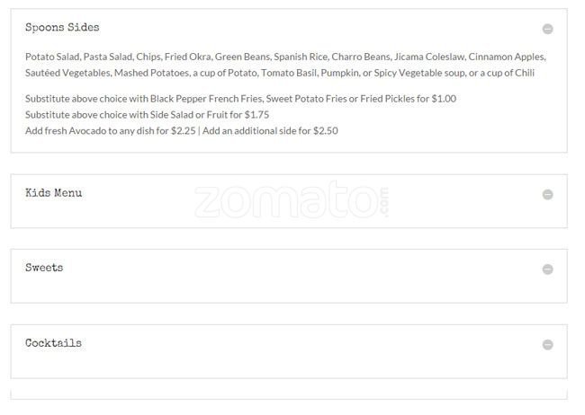This screenshot has height=415, width=585.
Task: Click the Add an additional side text
Action: [x=270, y=131]
